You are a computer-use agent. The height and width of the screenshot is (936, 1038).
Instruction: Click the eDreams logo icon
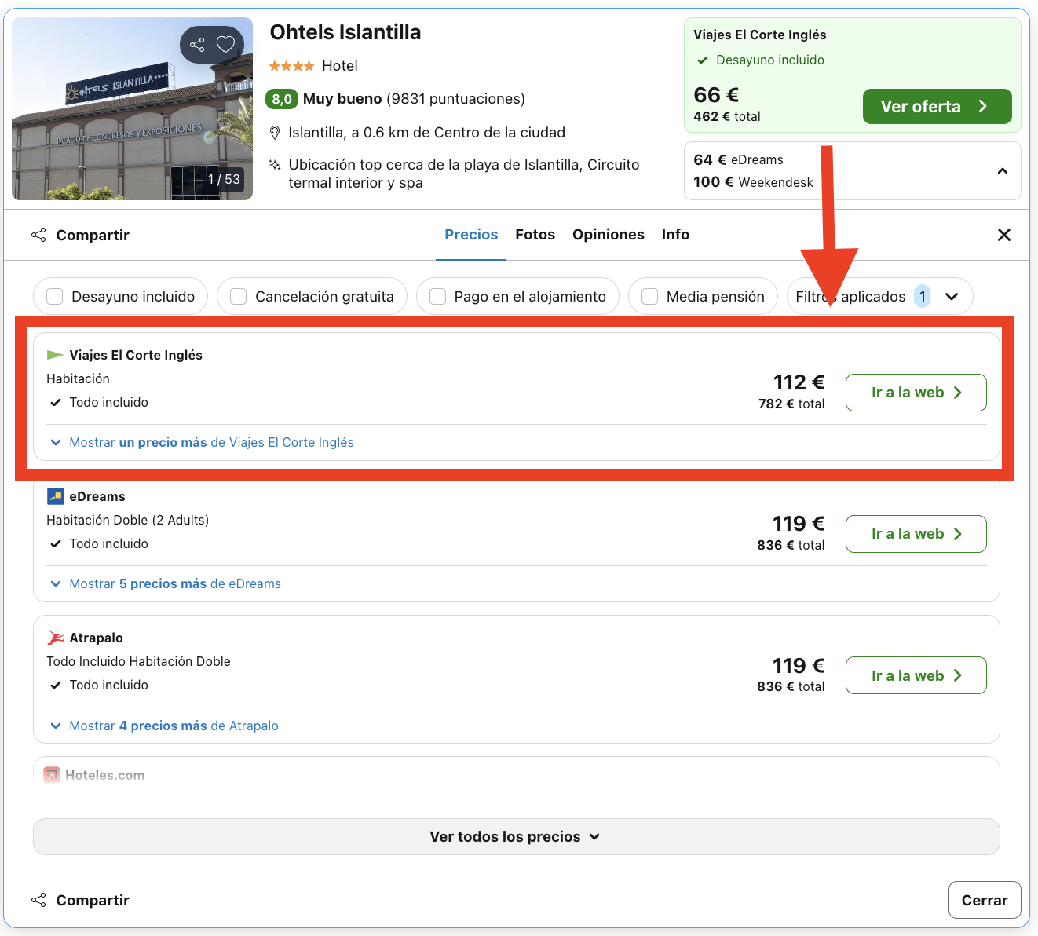point(56,496)
